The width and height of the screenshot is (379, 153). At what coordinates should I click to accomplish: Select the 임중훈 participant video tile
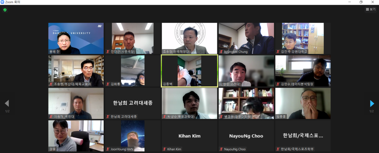point(303,103)
